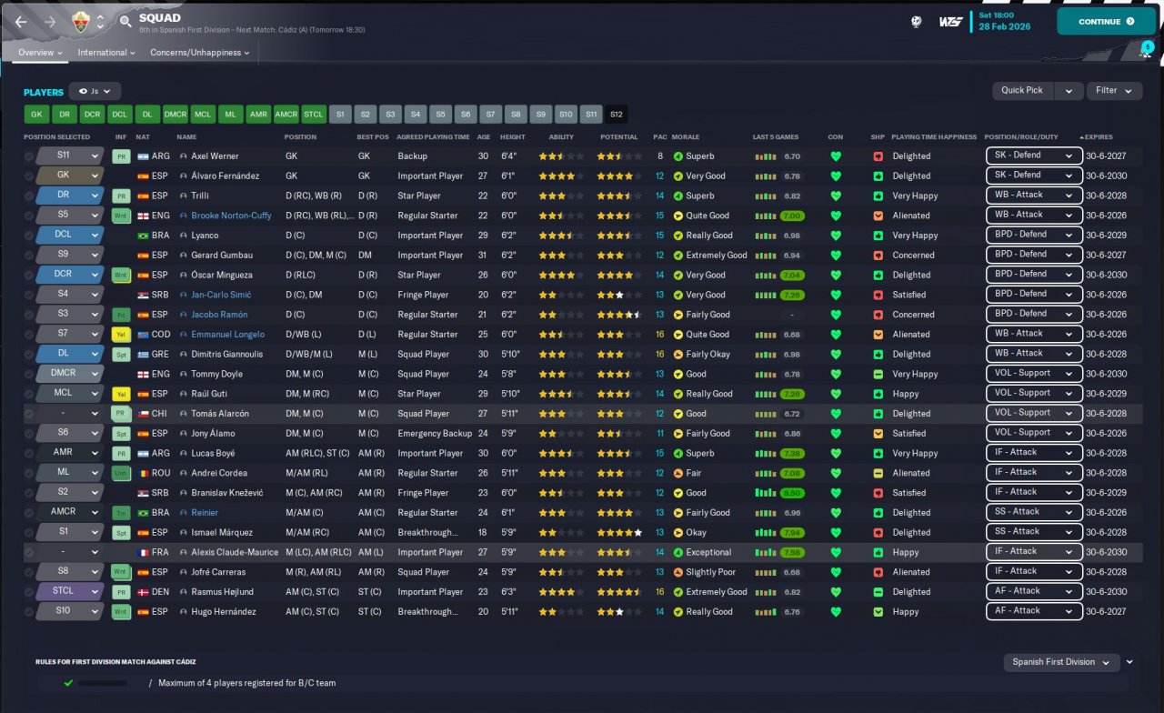This screenshot has width=1164, height=713.
Task: Open the Spanish First Division dropdown
Action: click(1061, 662)
